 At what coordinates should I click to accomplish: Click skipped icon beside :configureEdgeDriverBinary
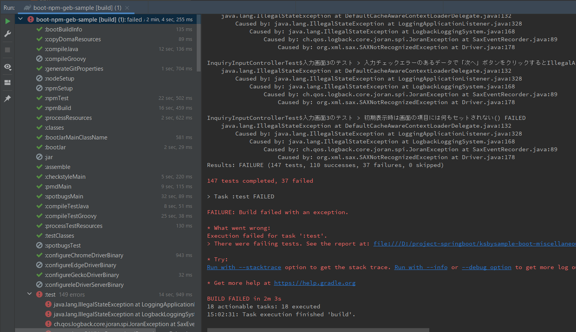click(x=39, y=265)
